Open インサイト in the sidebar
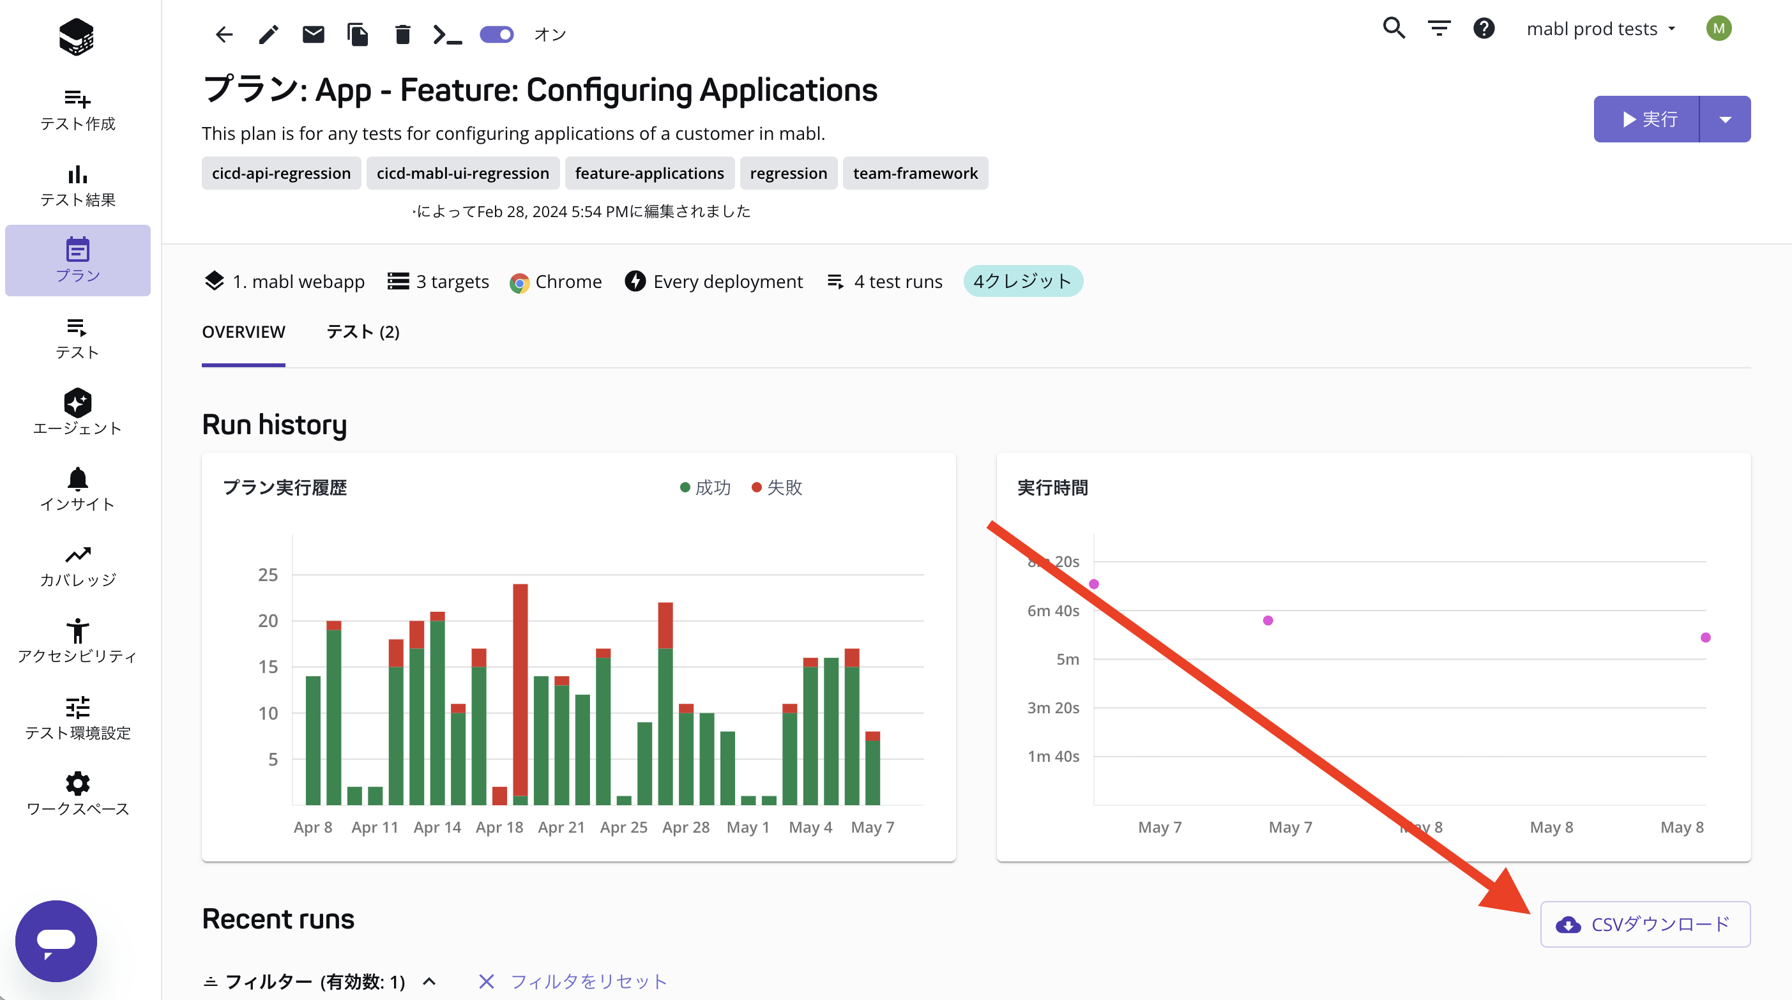This screenshot has height=1000, width=1792. (77, 490)
